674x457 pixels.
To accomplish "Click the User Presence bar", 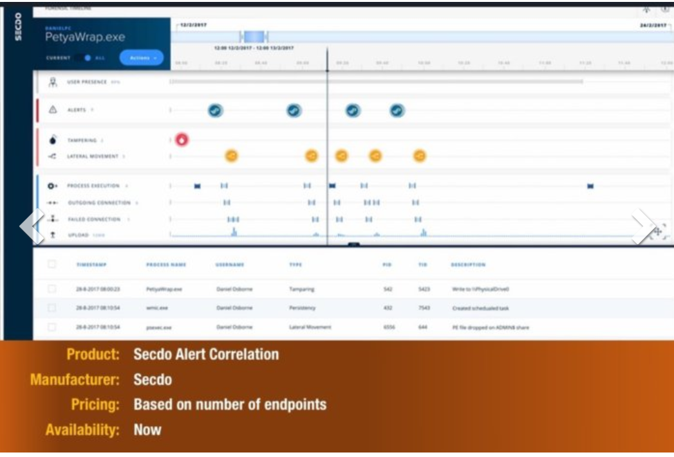I will click(377, 81).
